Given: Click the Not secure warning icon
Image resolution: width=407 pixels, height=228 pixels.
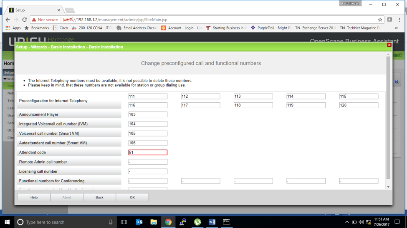Looking at the screenshot, I should (x=34, y=20).
